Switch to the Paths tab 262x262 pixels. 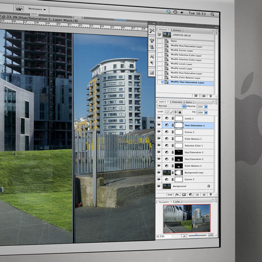[x=189, y=102]
